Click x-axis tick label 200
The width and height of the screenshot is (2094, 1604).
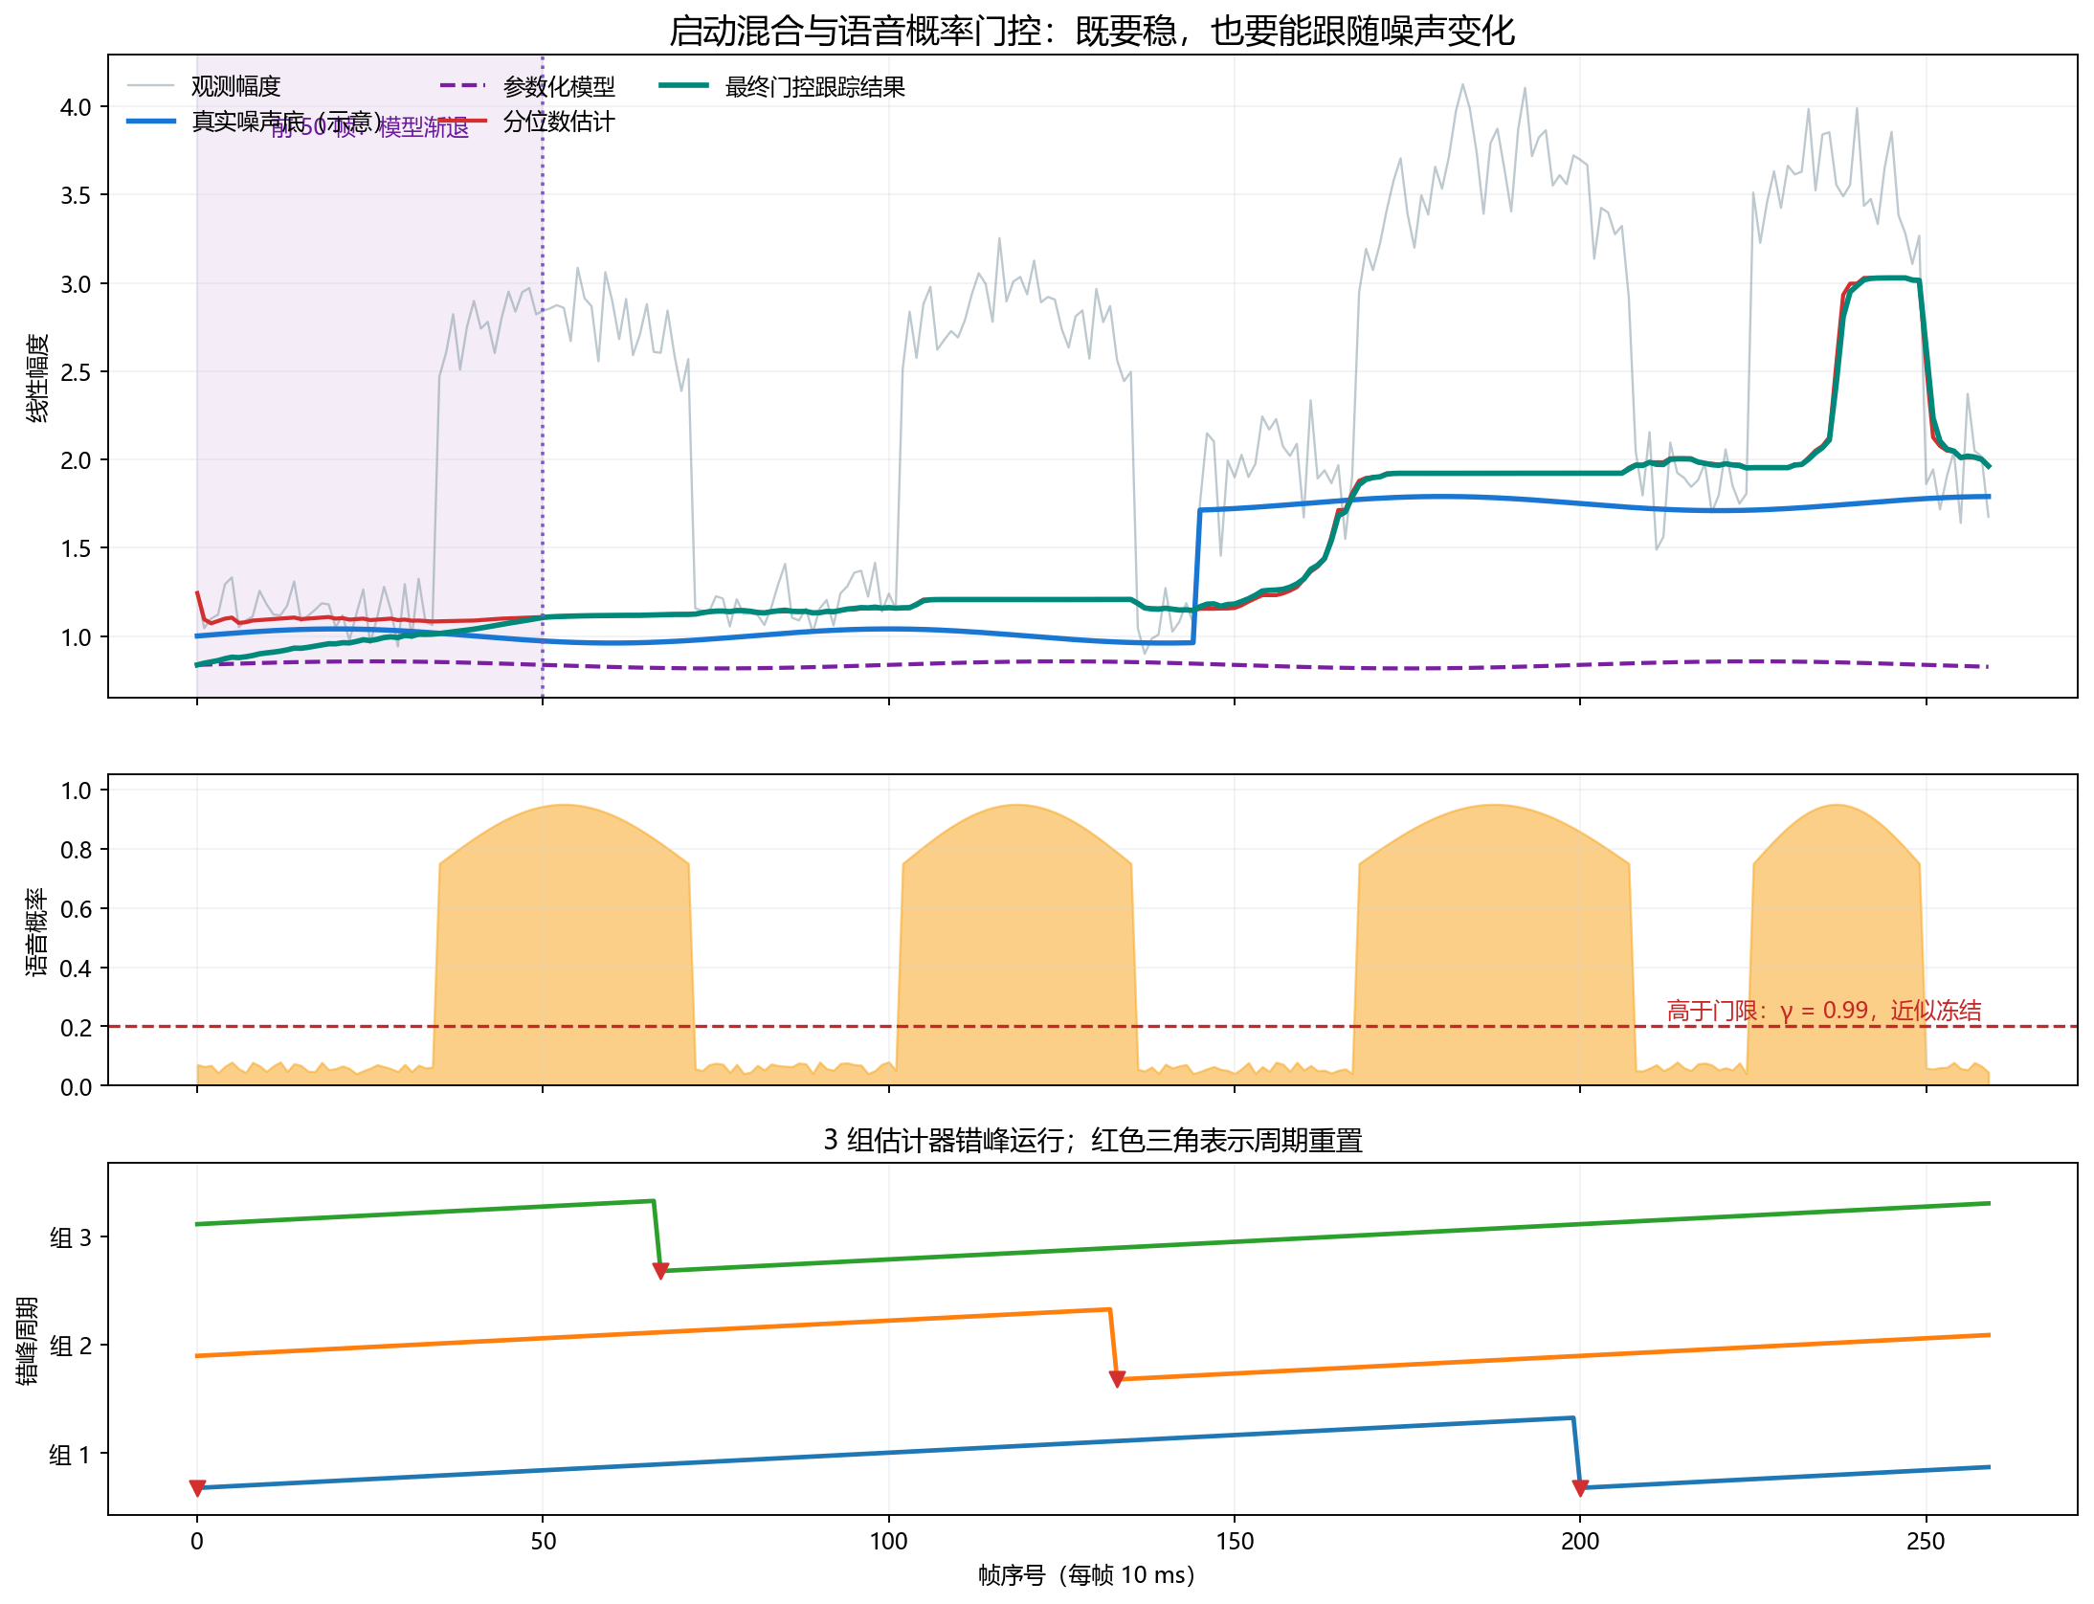point(1580,1541)
